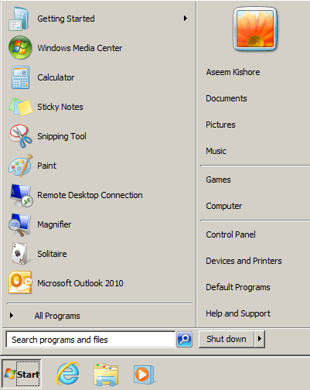This screenshot has width=310, height=390.
Task: Select Devices and Printers
Action: coord(244,261)
